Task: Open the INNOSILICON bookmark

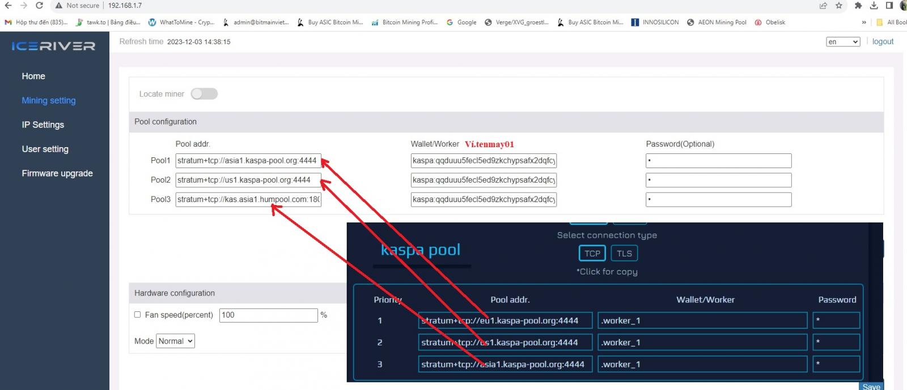Action: pyautogui.click(x=655, y=22)
